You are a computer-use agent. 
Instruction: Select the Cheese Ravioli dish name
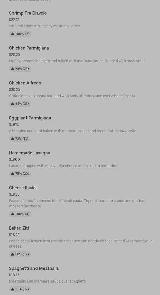pos(23,188)
